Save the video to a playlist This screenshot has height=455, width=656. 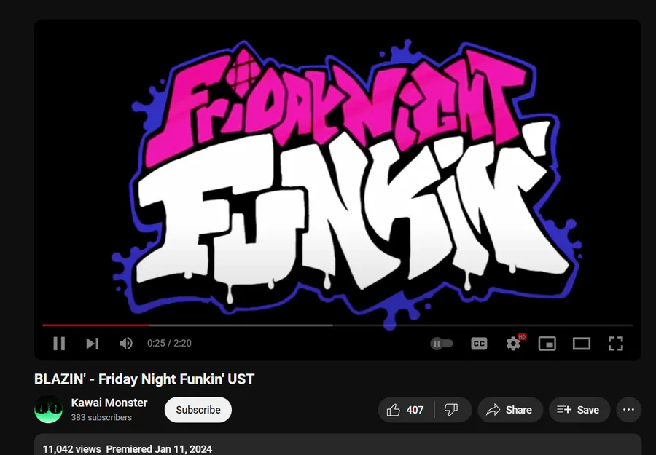(579, 410)
